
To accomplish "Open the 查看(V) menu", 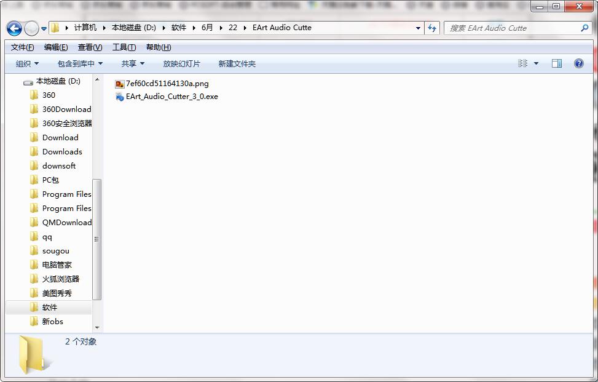I will coord(90,47).
